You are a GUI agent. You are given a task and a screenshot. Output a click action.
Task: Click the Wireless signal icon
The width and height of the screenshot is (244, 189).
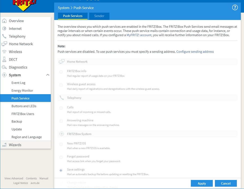pos(4,52)
